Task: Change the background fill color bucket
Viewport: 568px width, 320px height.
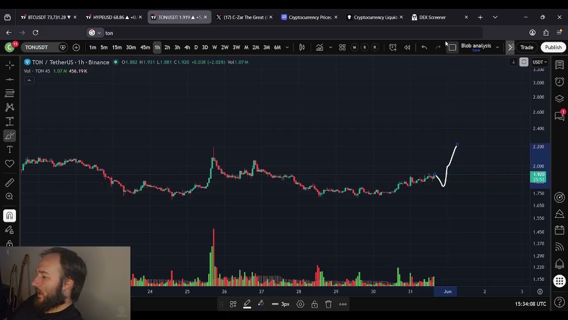Action: (261, 304)
